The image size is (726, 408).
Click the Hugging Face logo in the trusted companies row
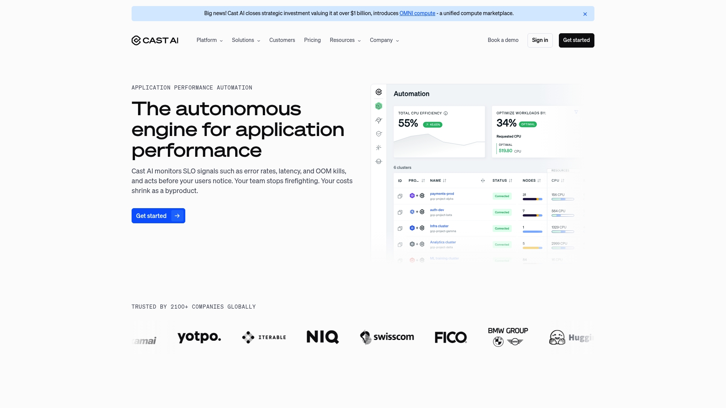click(x=571, y=337)
